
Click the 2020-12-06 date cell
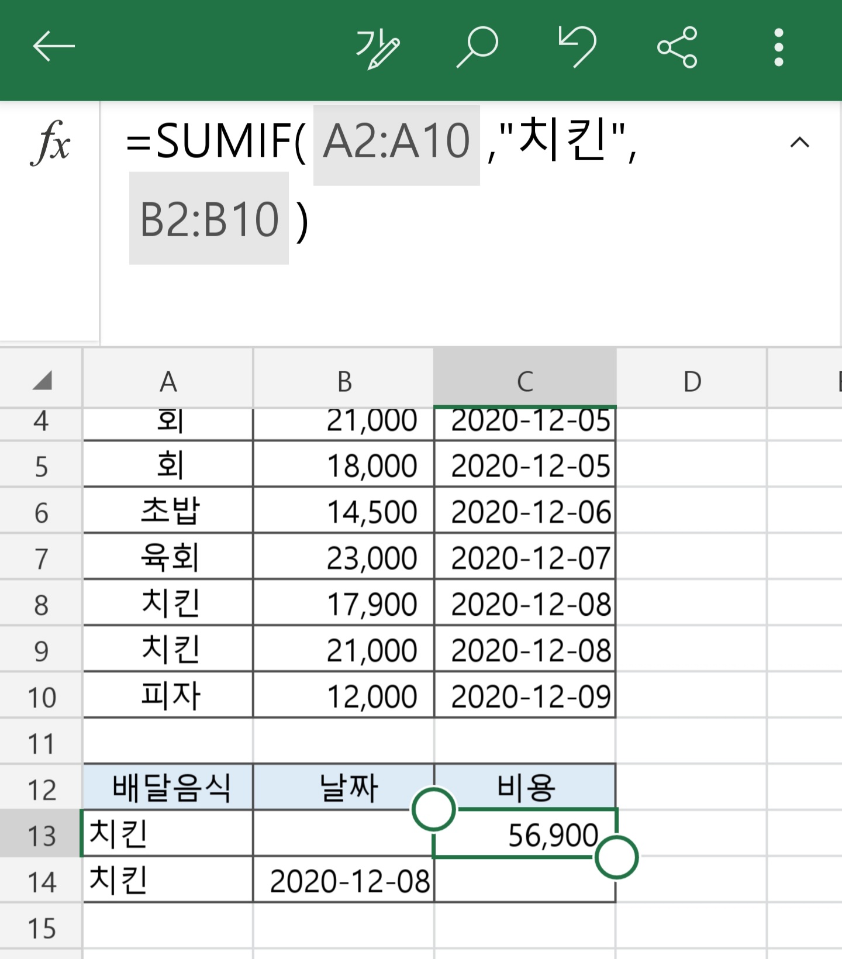pos(525,510)
